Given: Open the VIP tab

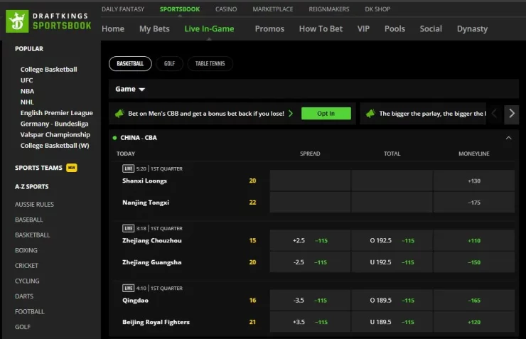Looking at the screenshot, I should point(364,29).
